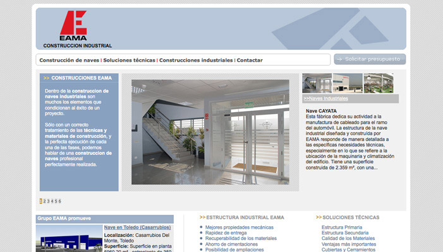443x252 pixels.
Task: Open Calidad de los Materiales link
Action: point(348,238)
